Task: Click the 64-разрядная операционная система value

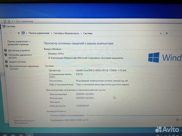Action: (102, 81)
